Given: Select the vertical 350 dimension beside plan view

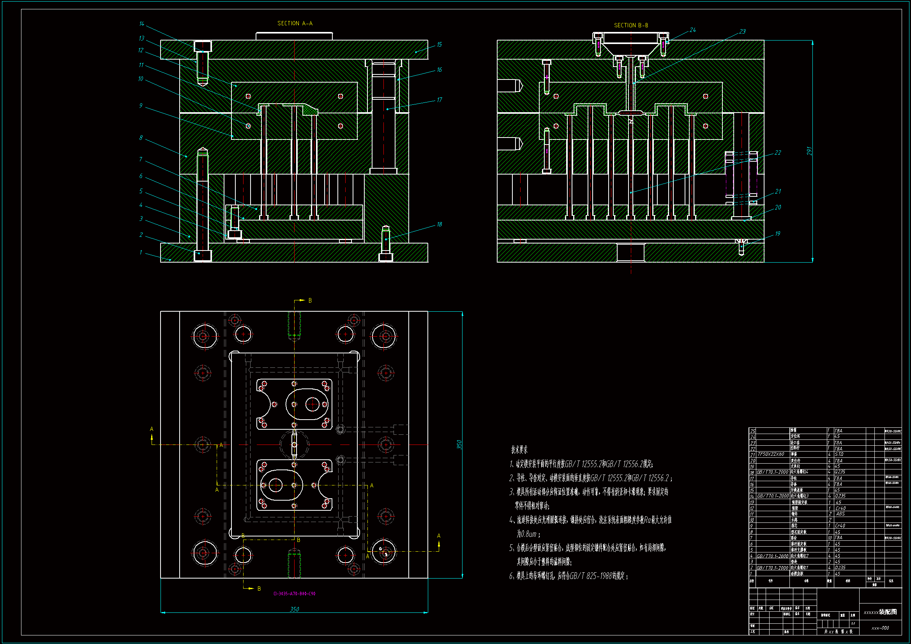Looking at the screenshot, I should point(459,445).
